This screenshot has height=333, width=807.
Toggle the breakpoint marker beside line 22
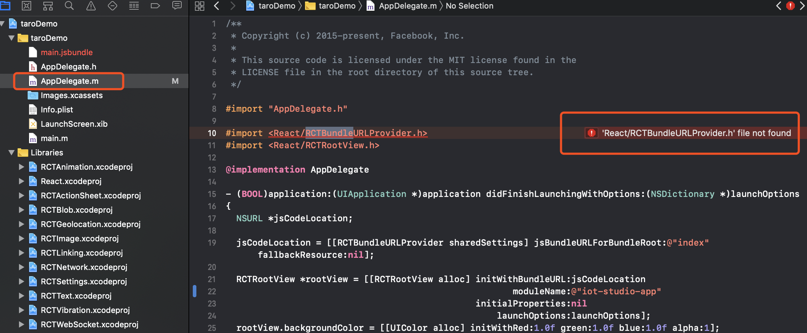point(195,291)
